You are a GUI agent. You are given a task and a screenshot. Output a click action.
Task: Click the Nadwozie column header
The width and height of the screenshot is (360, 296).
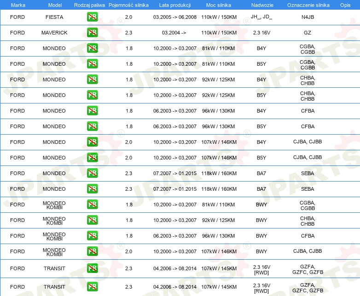click(x=262, y=5)
